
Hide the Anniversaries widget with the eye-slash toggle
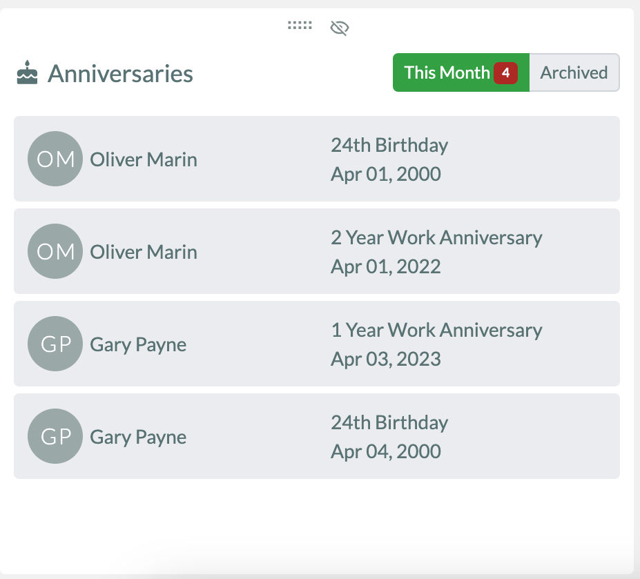pyautogui.click(x=339, y=28)
